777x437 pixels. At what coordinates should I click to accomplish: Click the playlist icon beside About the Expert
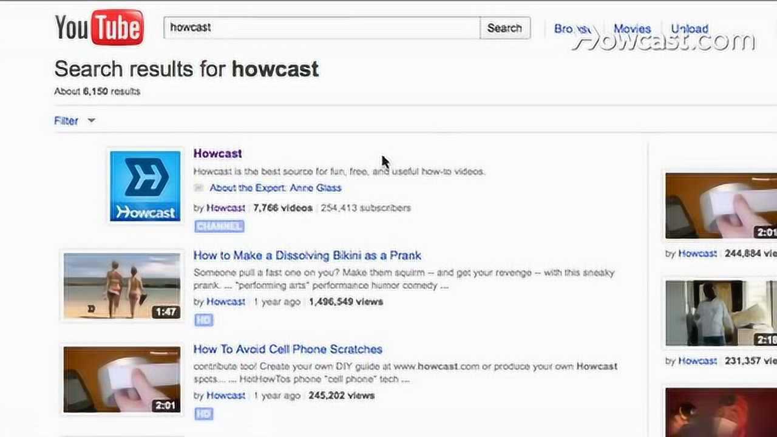(198, 188)
